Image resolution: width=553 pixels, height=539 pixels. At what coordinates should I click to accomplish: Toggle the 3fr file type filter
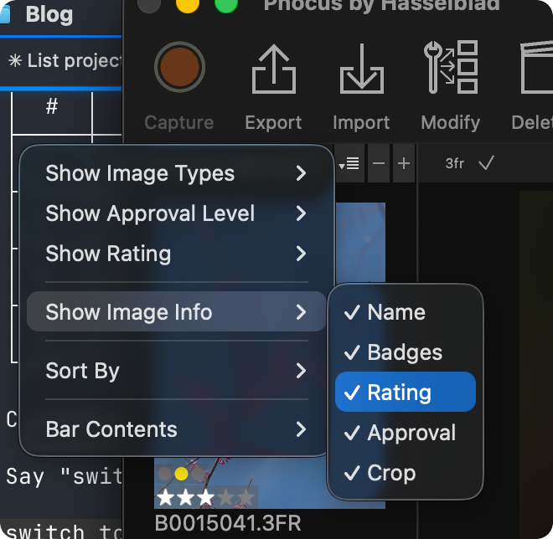point(455,163)
